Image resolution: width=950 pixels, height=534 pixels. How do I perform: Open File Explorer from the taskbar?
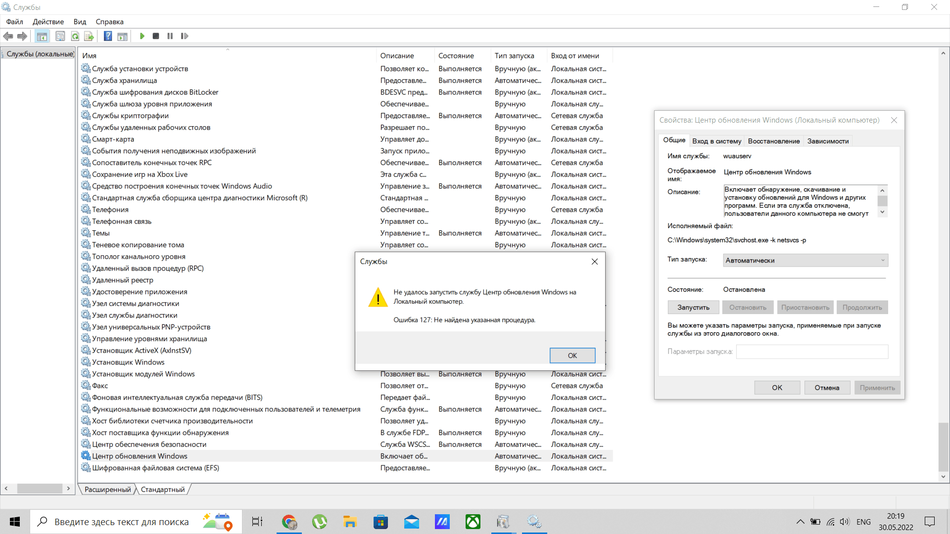pos(350,522)
